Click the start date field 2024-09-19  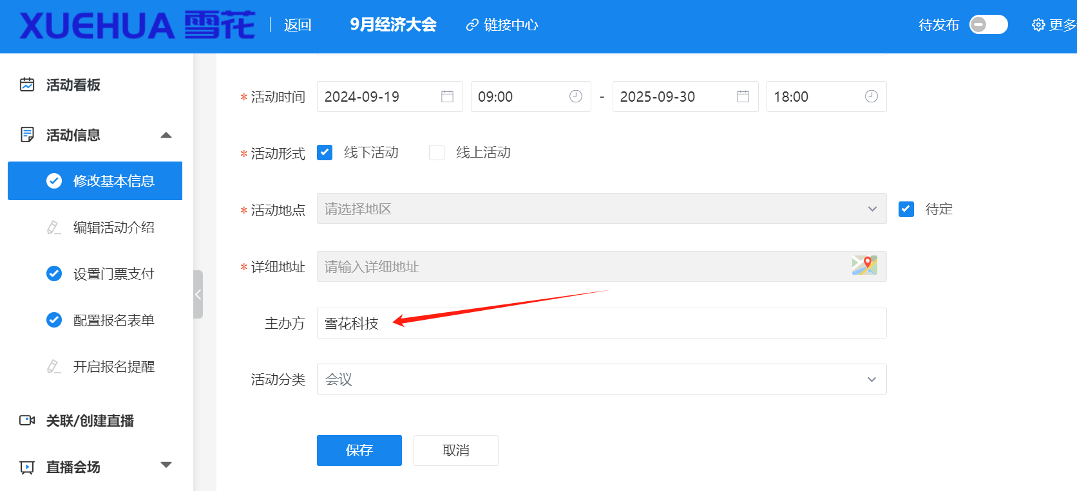point(390,97)
